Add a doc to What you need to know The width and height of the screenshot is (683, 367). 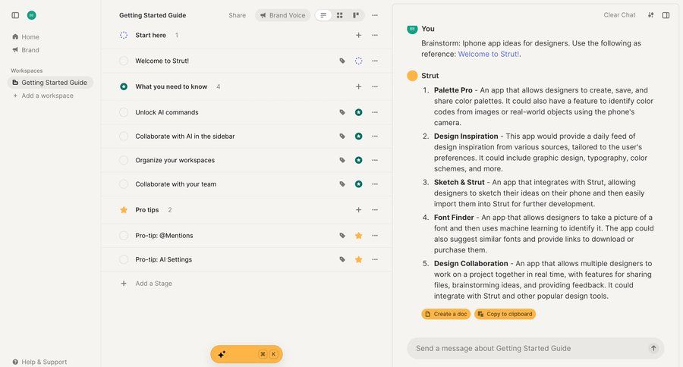358,86
